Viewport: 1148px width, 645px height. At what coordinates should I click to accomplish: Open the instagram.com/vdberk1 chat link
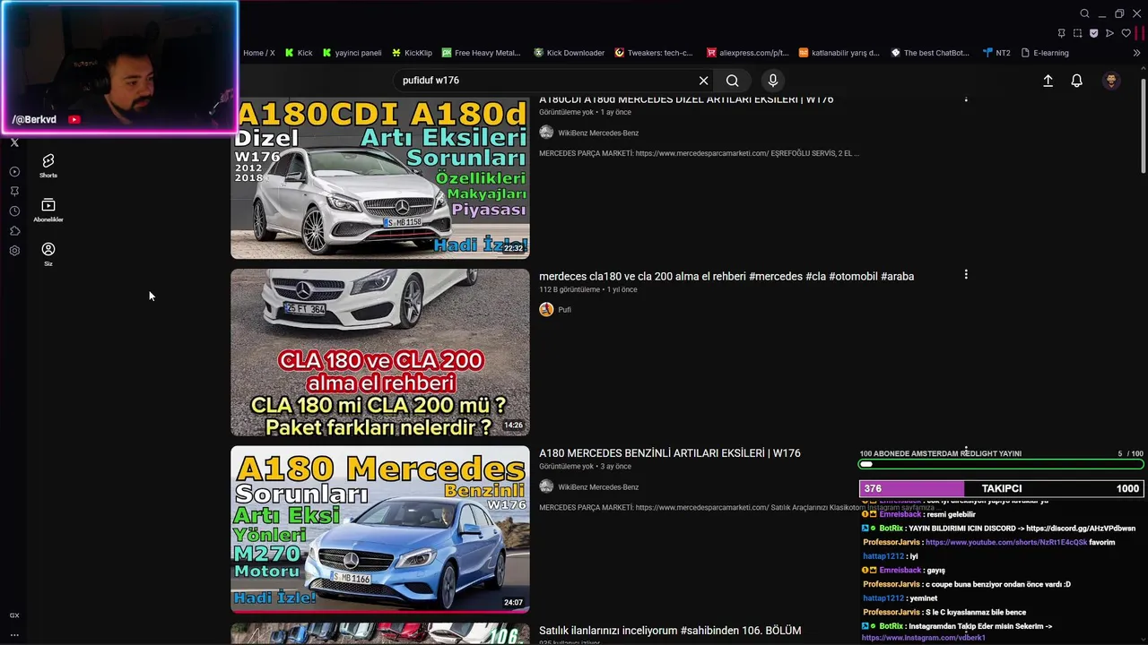[924, 638]
